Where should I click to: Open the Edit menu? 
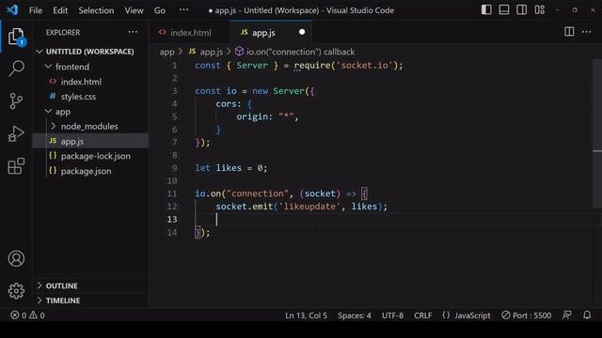60,10
